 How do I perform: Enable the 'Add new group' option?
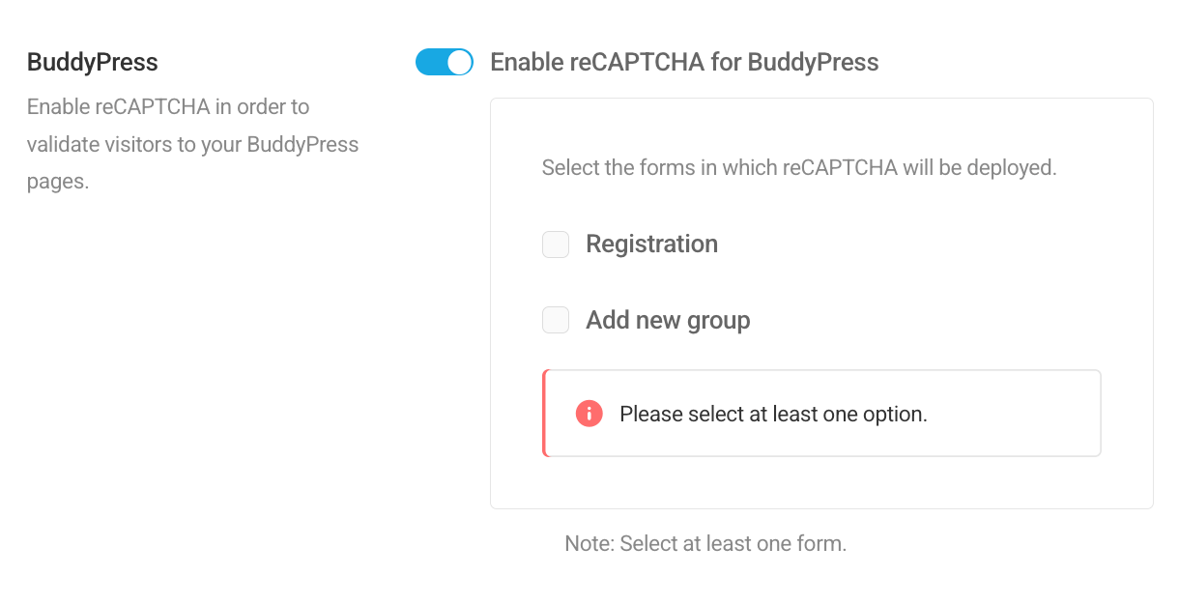pyautogui.click(x=556, y=320)
